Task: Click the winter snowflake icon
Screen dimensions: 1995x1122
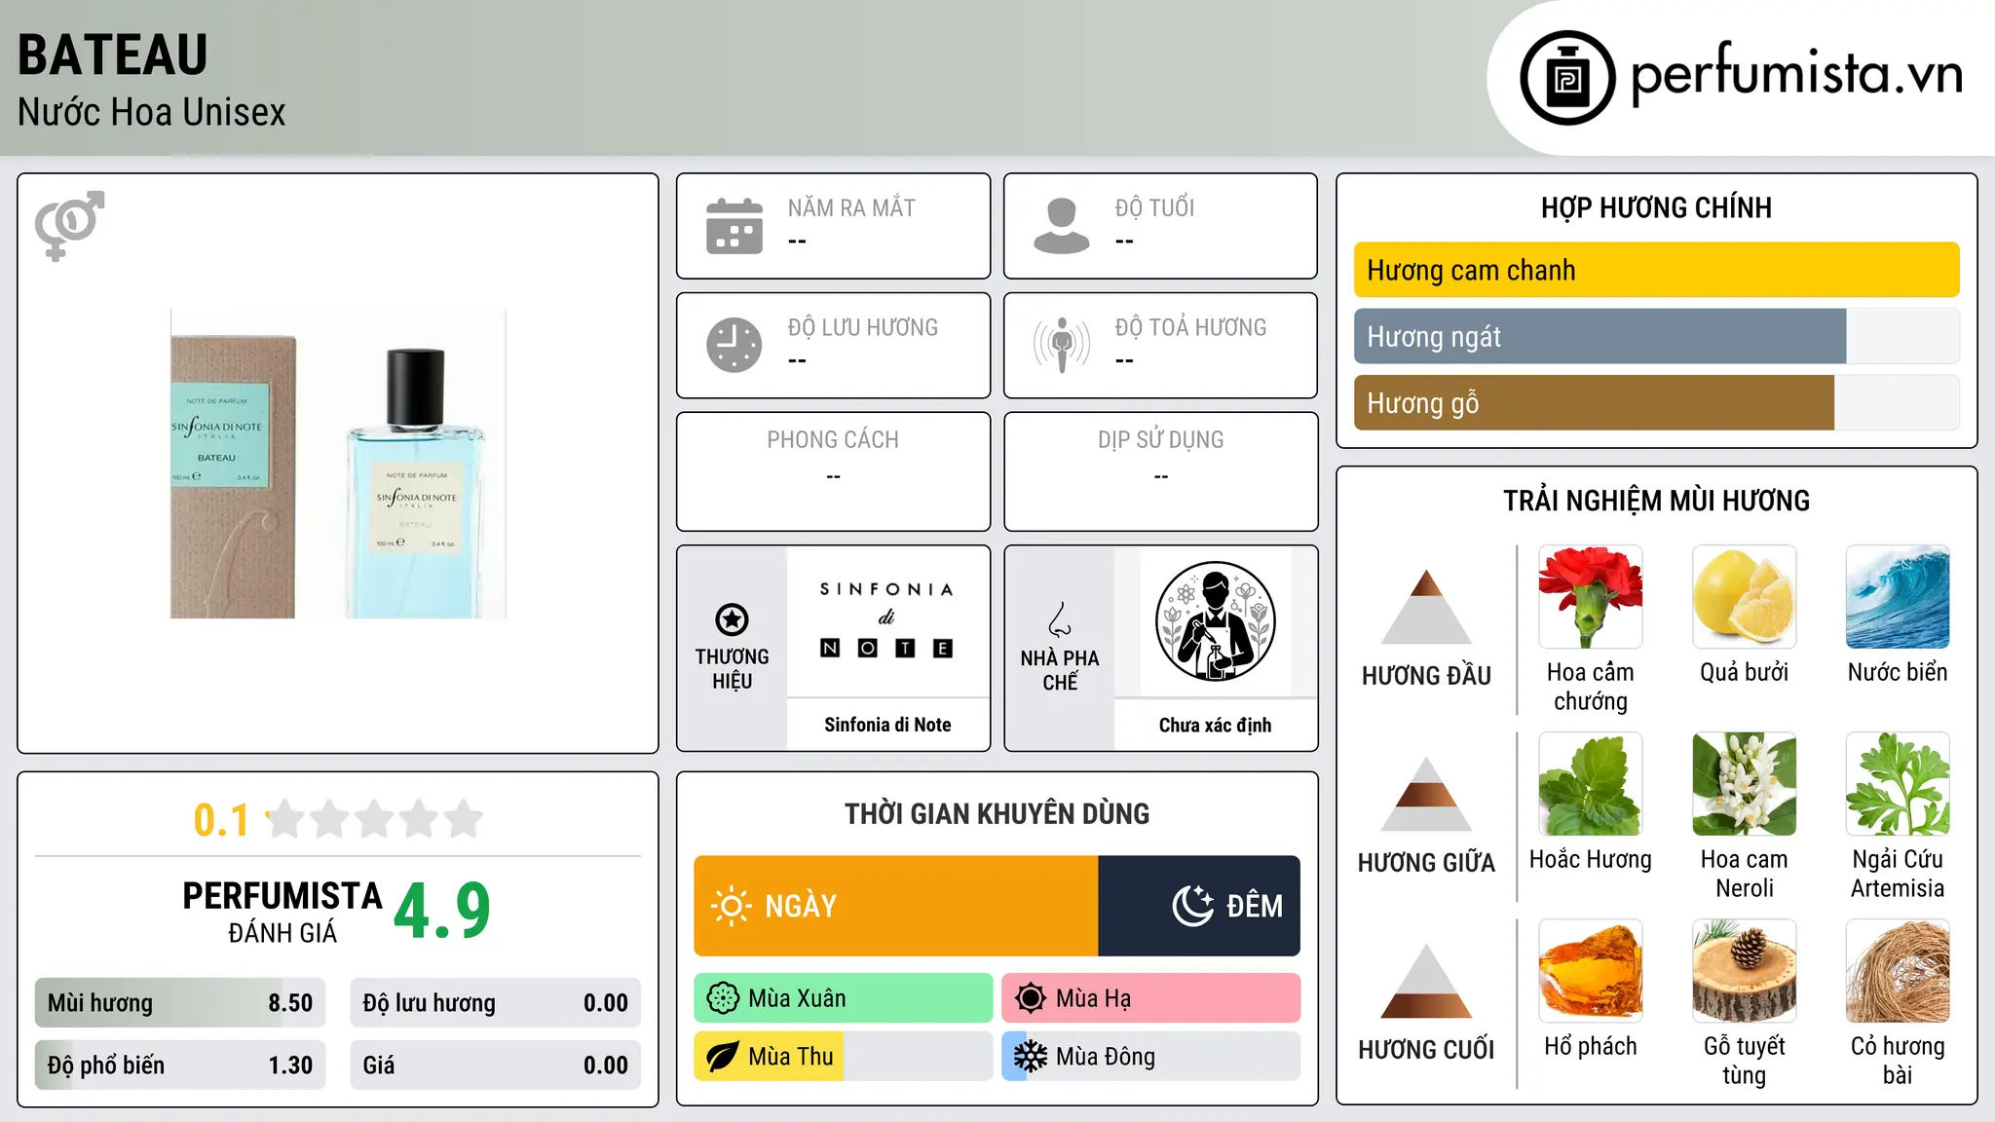Action: point(1031,1057)
